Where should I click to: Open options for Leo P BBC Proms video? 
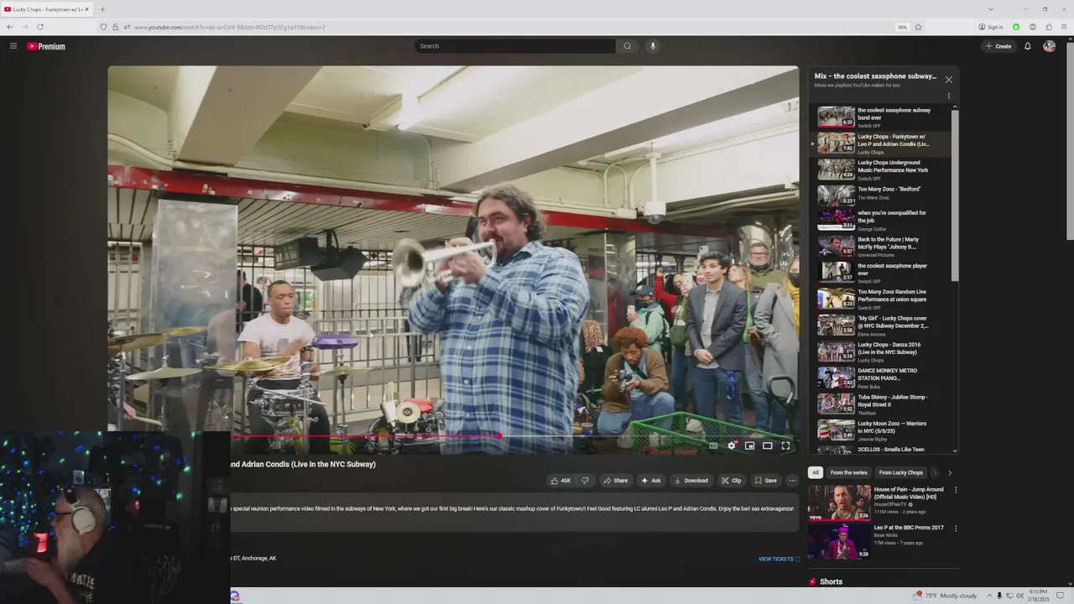(955, 528)
